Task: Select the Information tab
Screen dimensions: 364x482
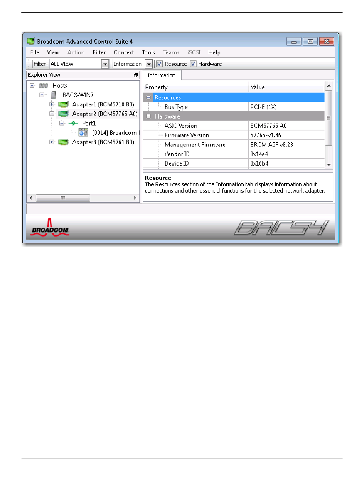Action: [161, 75]
